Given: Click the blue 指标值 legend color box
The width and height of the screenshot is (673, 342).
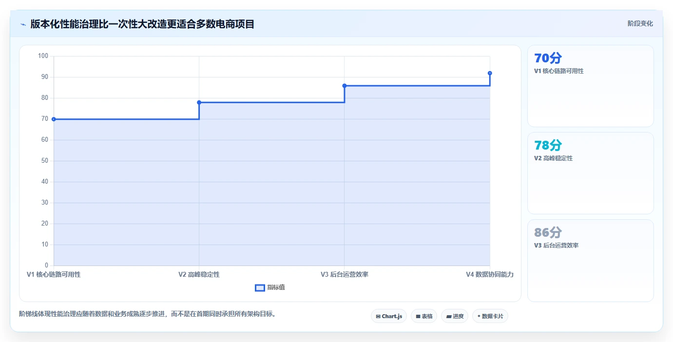Looking at the screenshot, I should click(x=260, y=287).
